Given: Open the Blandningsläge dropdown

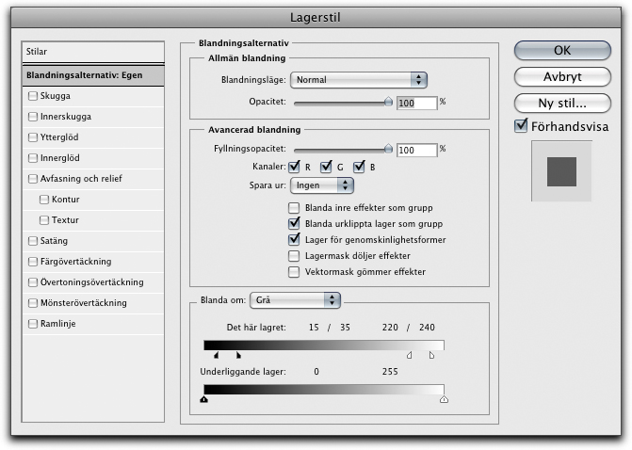Looking at the screenshot, I should 359,80.
